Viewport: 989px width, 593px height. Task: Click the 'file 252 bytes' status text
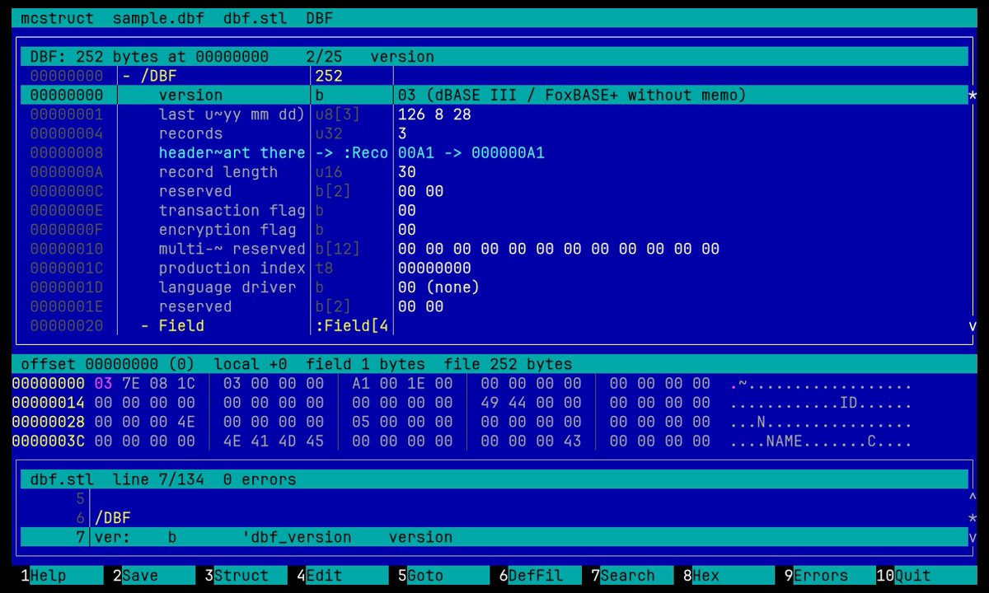pyautogui.click(x=508, y=364)
